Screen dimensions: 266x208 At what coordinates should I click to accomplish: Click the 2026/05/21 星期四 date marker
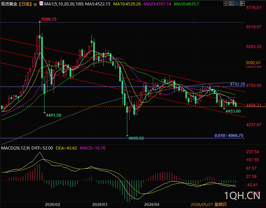point(209,204)
